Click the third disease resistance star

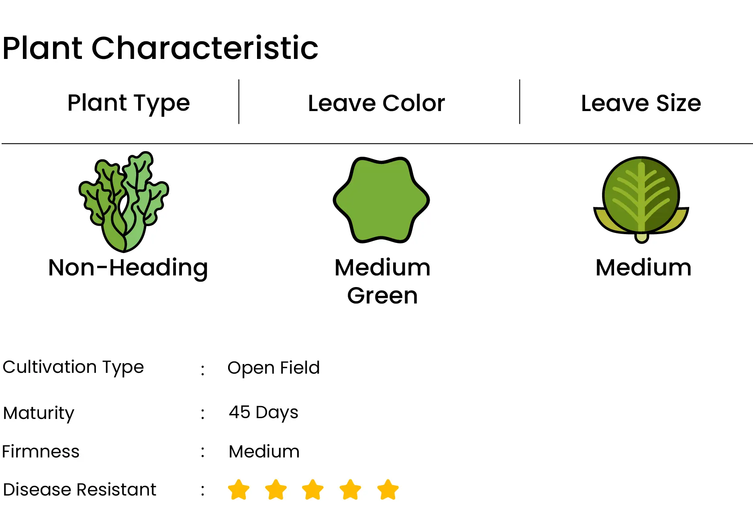pos(313,490)
